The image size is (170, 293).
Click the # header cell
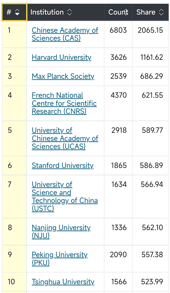pos(14,12)
